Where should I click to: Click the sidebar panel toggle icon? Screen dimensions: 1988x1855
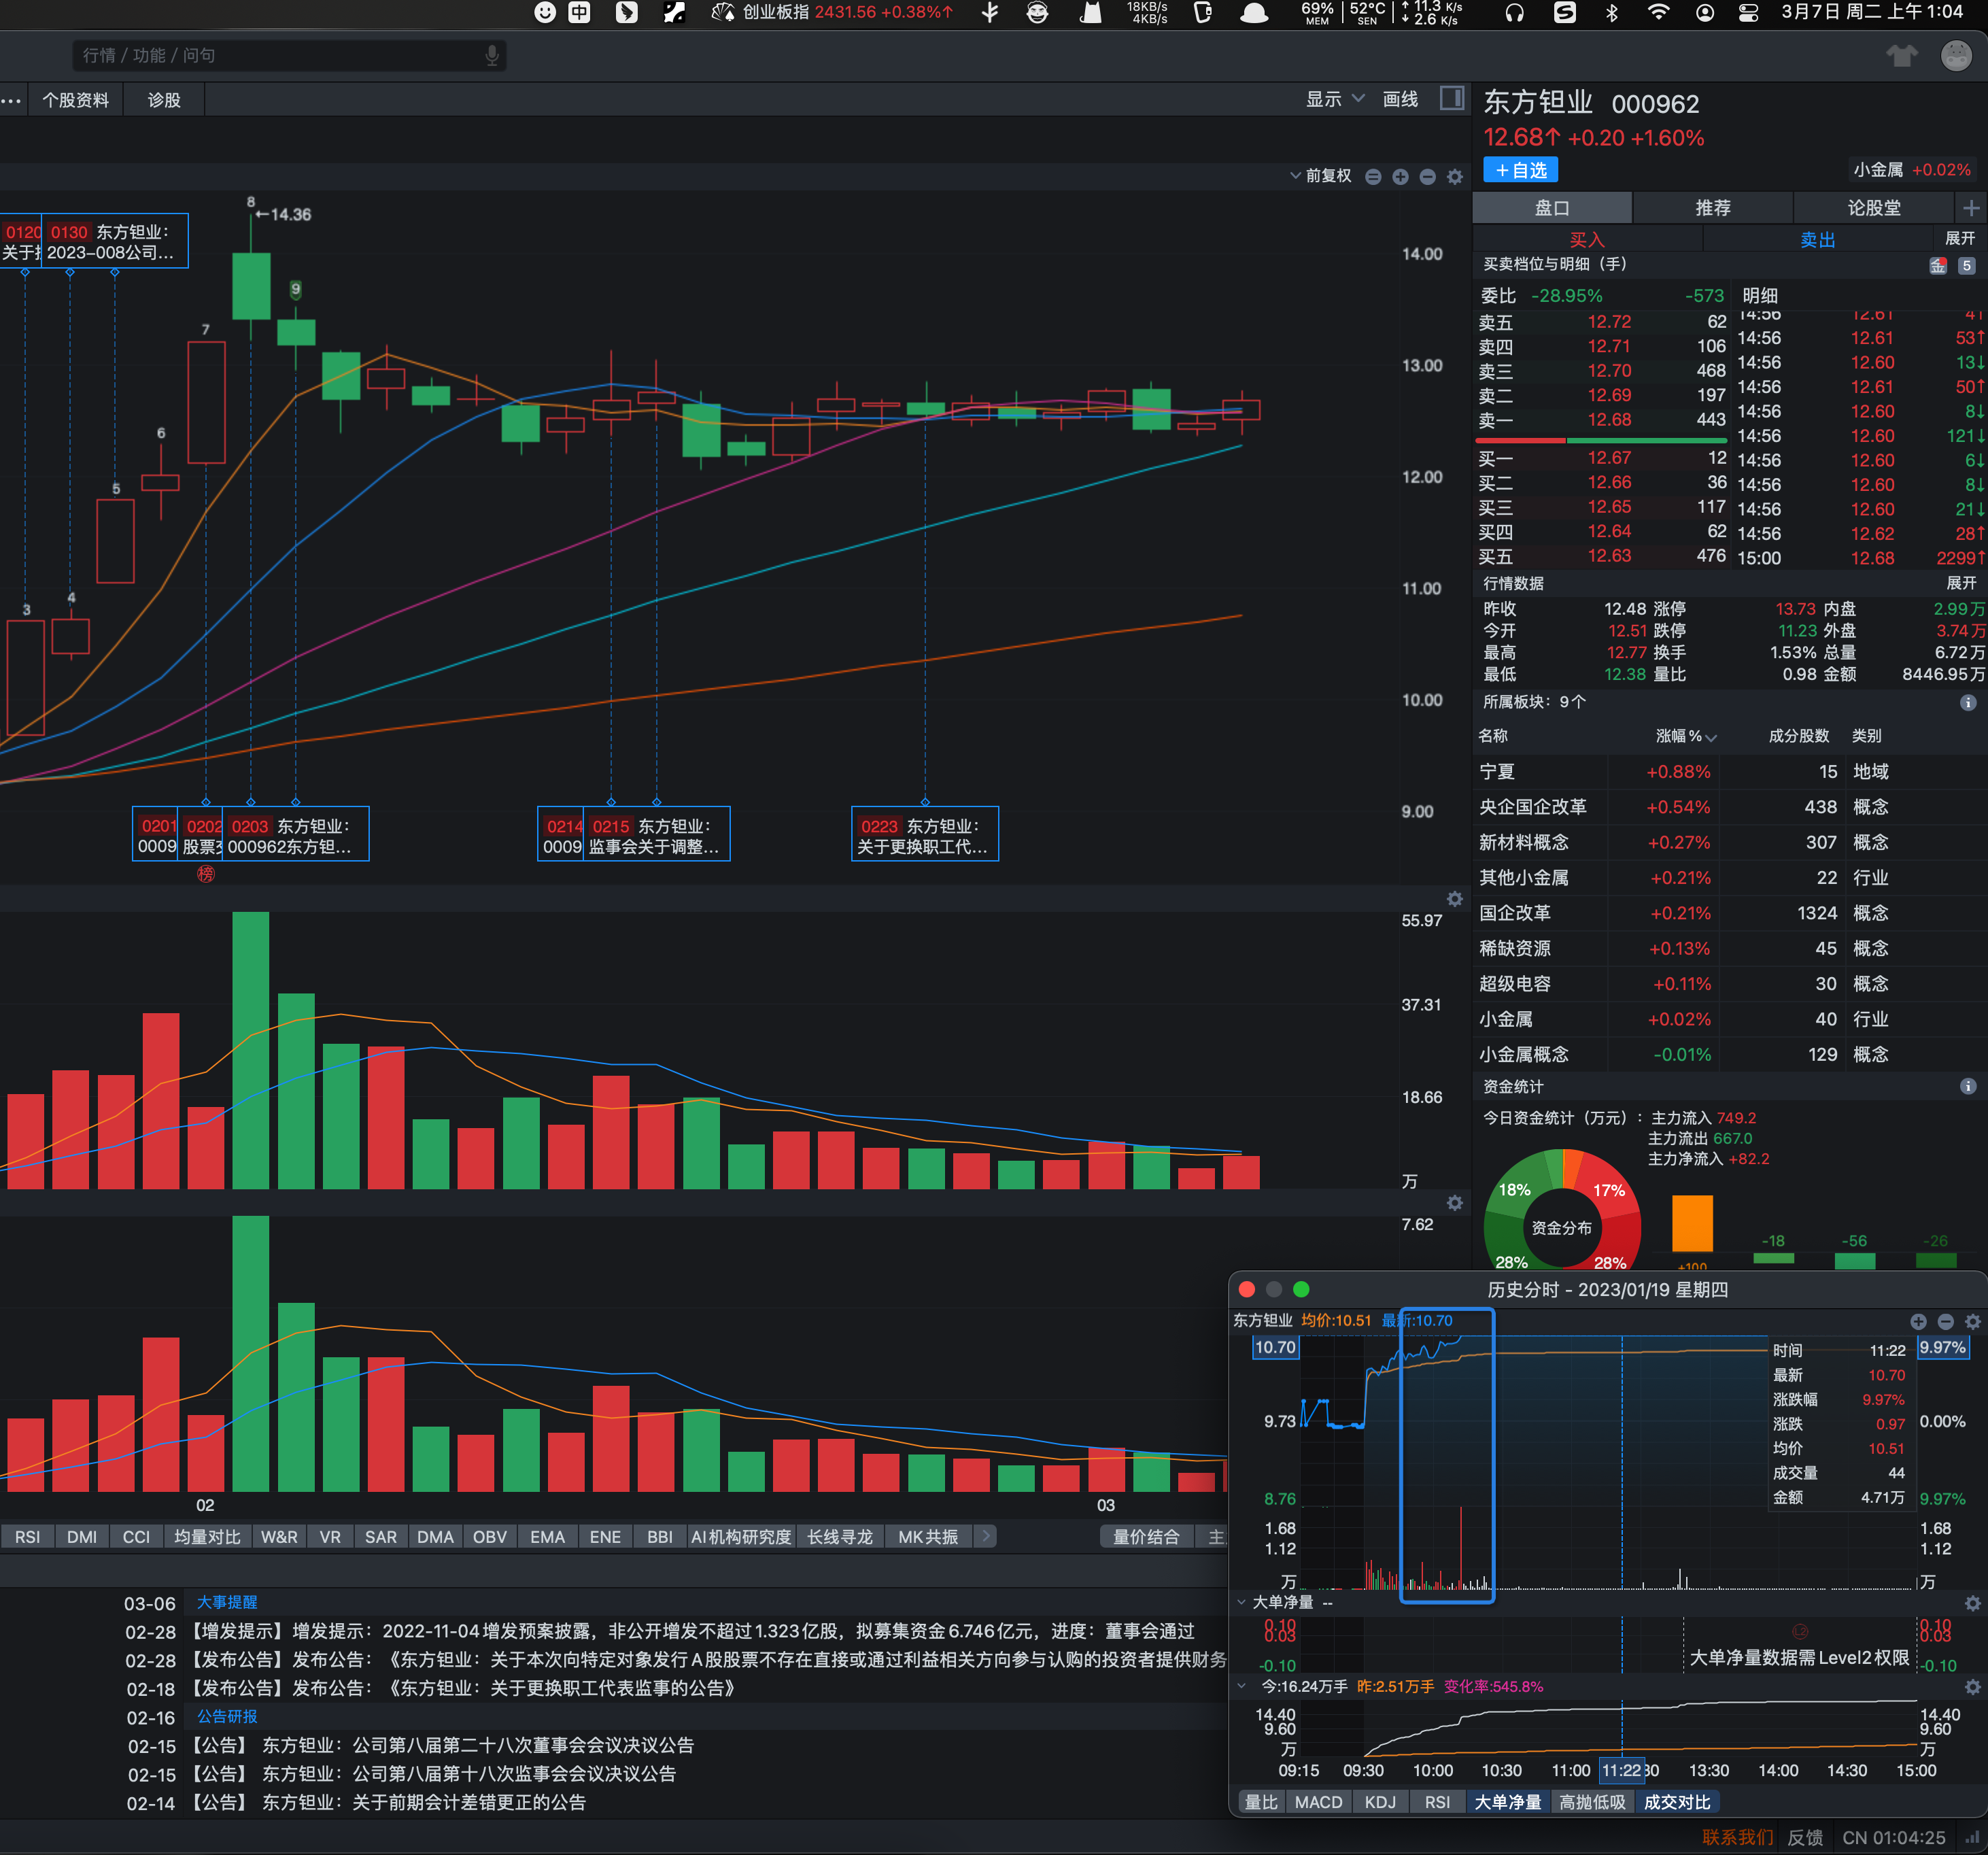[1451, 98]
